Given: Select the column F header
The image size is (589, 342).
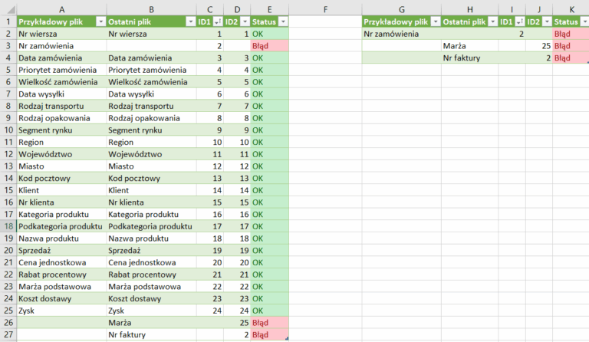Looking at the screenshot, I should coord(325,9).
